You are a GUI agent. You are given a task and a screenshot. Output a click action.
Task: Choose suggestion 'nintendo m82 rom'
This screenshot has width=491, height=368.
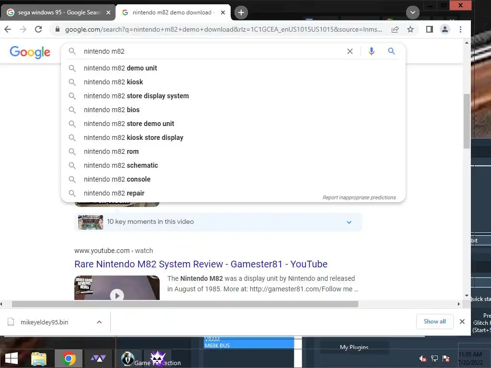[x=234, y=151]
